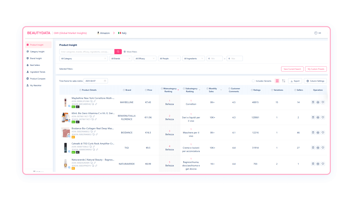Open details icon for TIGI row
Image resolution: width=353 pixels, height=201 pixels.
pyautogui.click(x=313, y=148)
